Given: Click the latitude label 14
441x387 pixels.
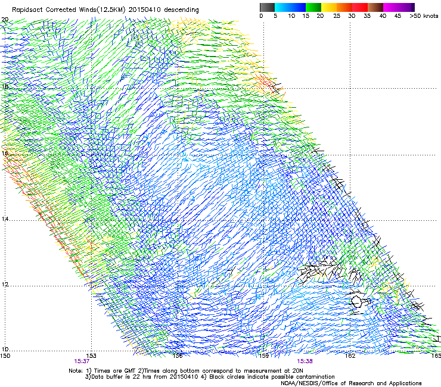Looking at the screenshot, I should pyautogui.click(x=5, y=219).
